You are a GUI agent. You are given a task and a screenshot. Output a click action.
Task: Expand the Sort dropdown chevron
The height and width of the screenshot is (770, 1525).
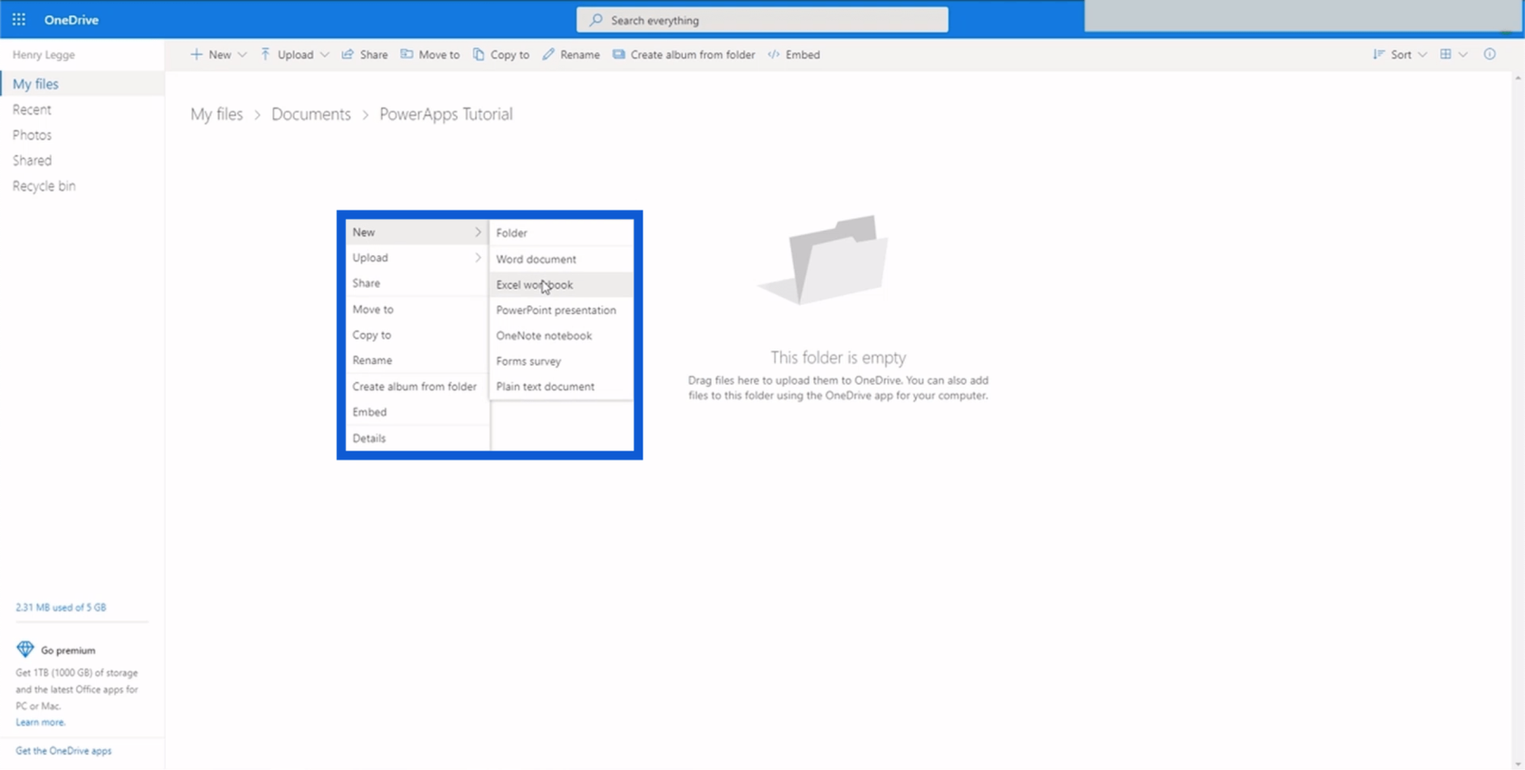[1422, 54]
